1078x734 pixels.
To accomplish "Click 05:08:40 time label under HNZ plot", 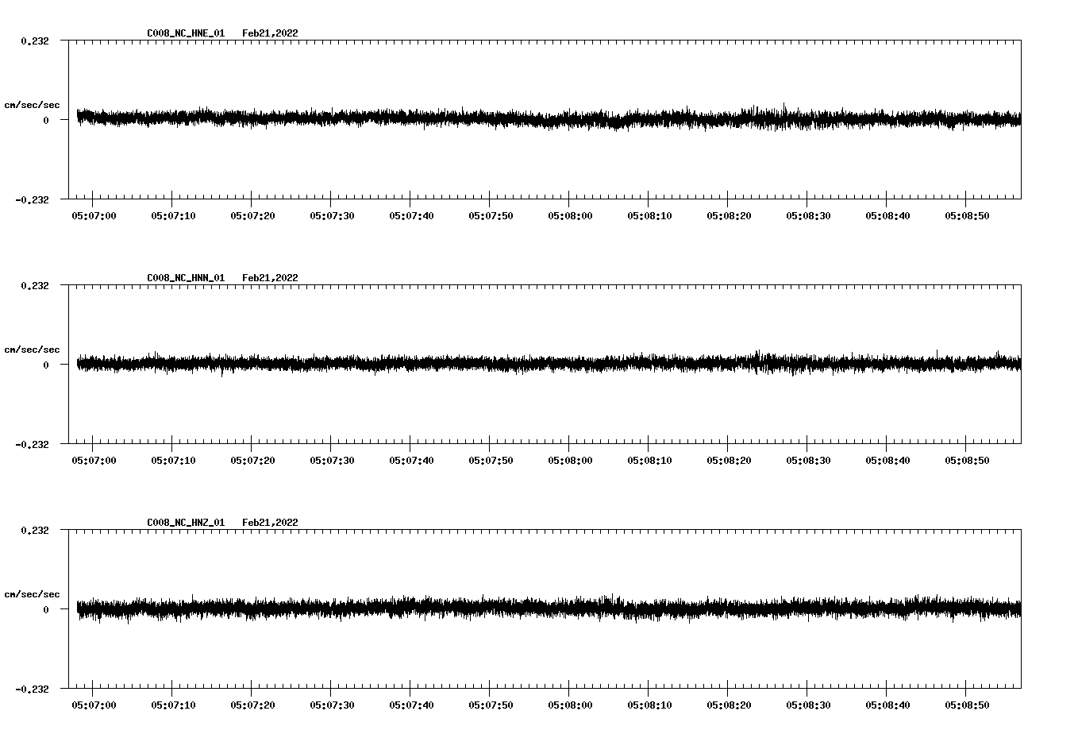I will 887,705.
